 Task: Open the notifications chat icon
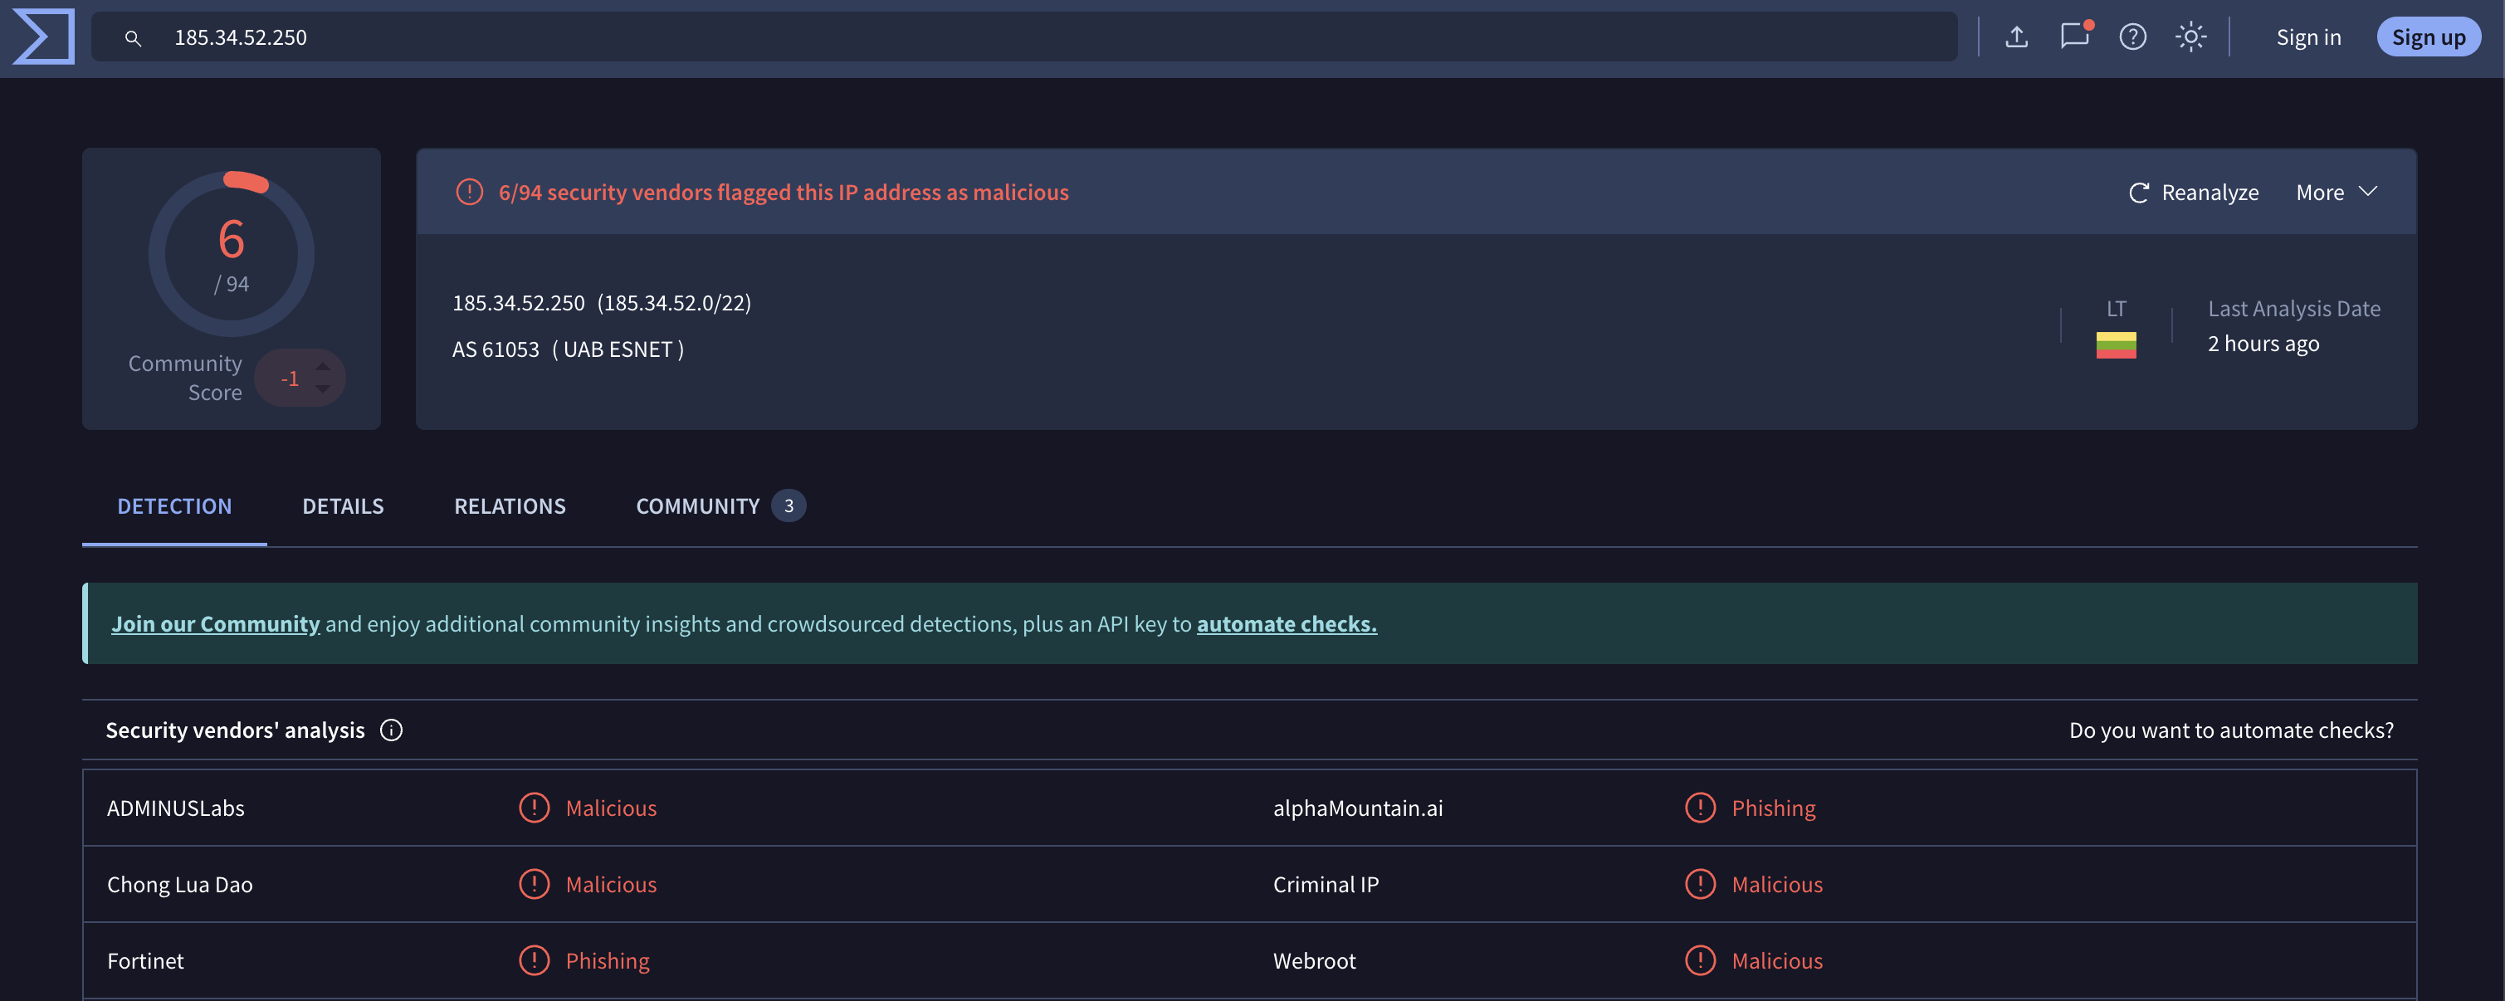point(2074,36)
